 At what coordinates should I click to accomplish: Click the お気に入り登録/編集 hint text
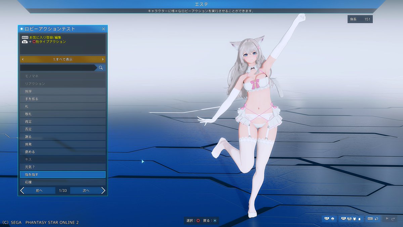[45, 37]
